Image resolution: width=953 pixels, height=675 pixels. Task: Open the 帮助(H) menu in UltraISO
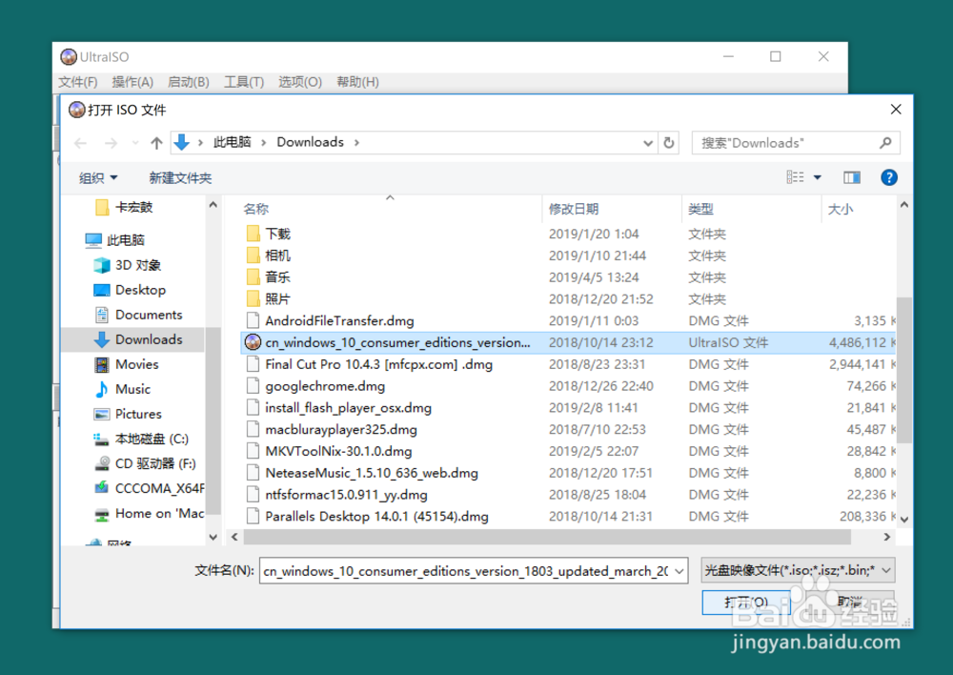(357, 82)
